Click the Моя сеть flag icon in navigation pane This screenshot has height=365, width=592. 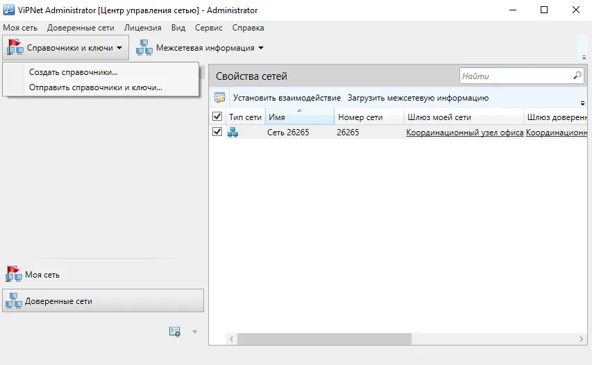tap(14, 274)
